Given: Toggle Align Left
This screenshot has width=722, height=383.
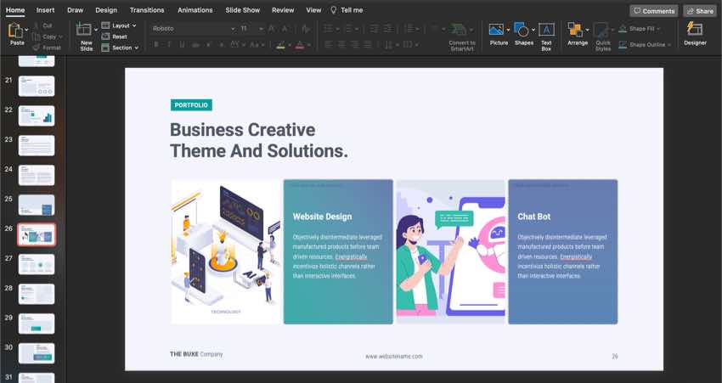Looking at the screenshot, I should coord(329,45).
